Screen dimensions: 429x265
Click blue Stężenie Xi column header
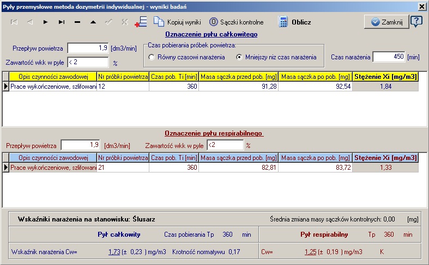tap(385, 158)
